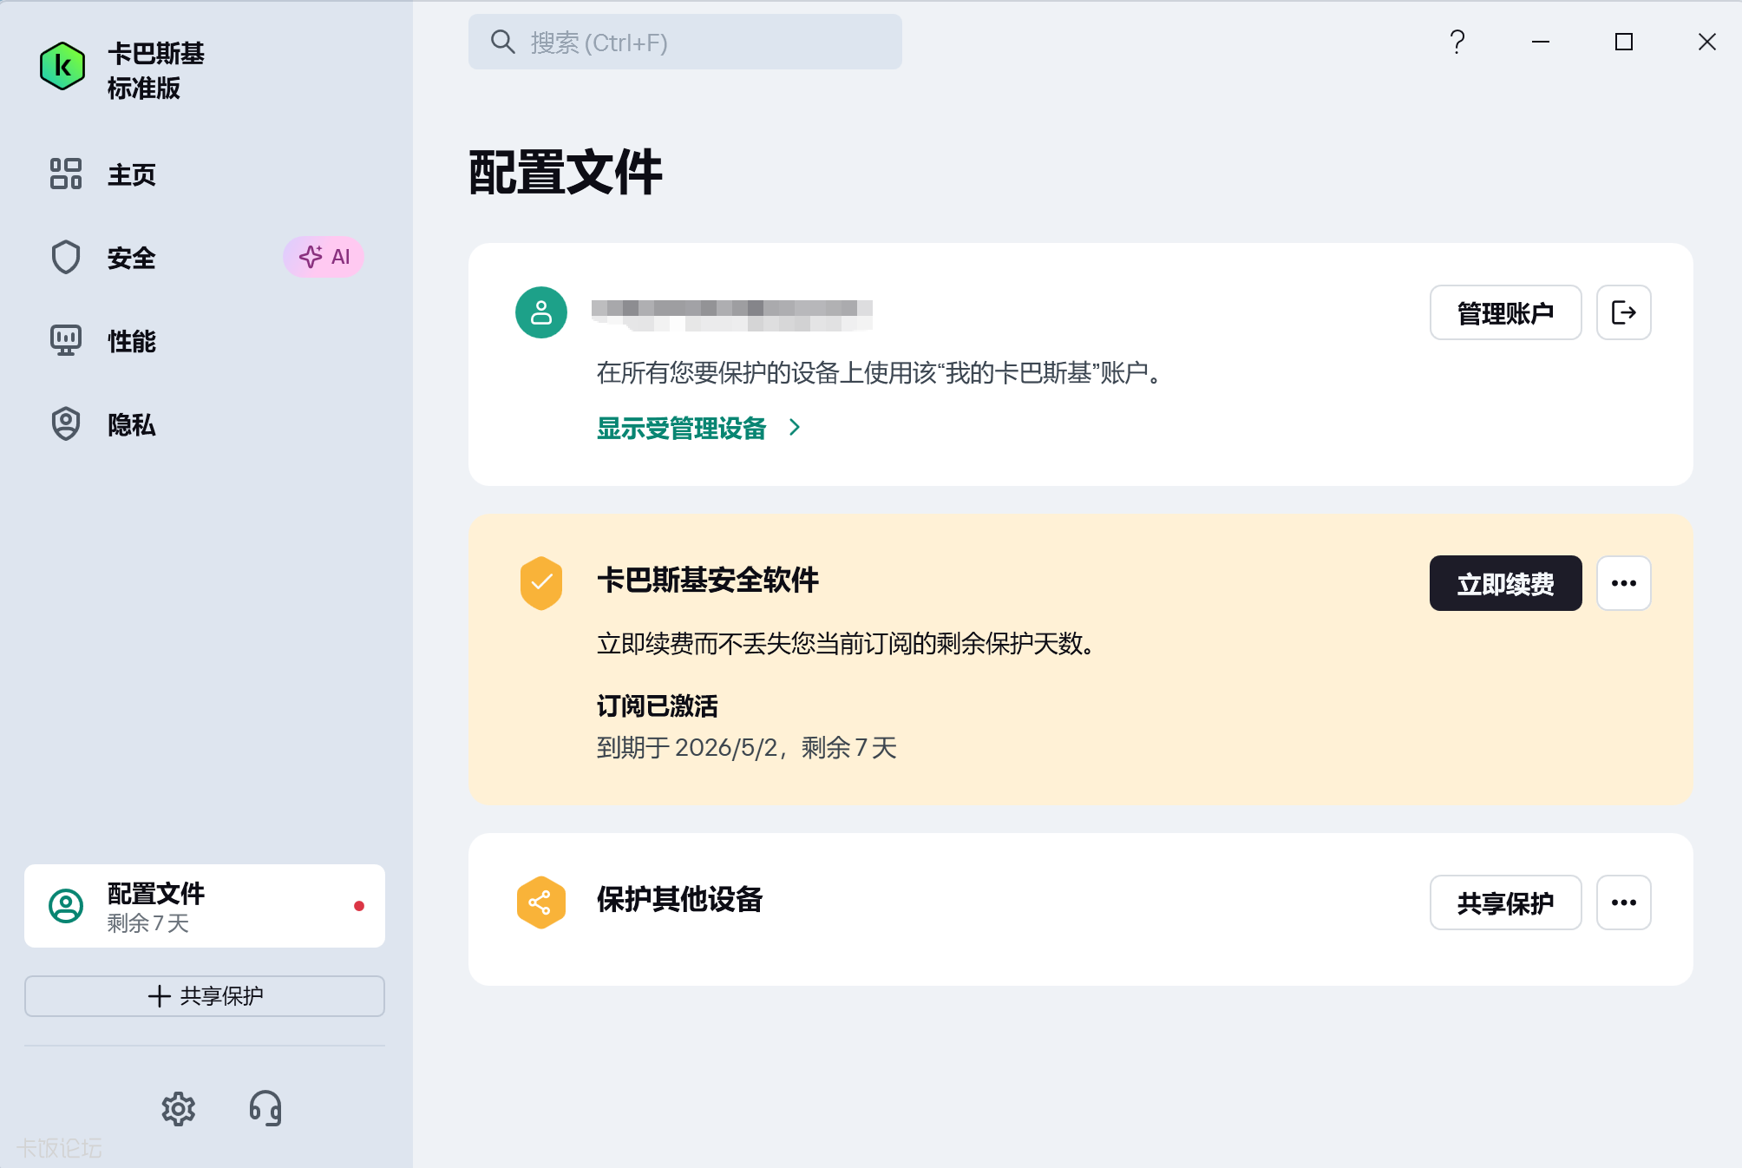The height and width of the screenshot is (1168, 1742).
Task: Open more options for 保护其他设备
Action: pyautogui.click(x=1624, y=902)
